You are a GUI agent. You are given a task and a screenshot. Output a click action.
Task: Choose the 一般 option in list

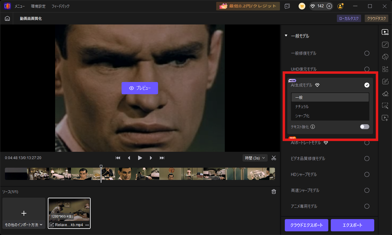[x=330, y=97]
